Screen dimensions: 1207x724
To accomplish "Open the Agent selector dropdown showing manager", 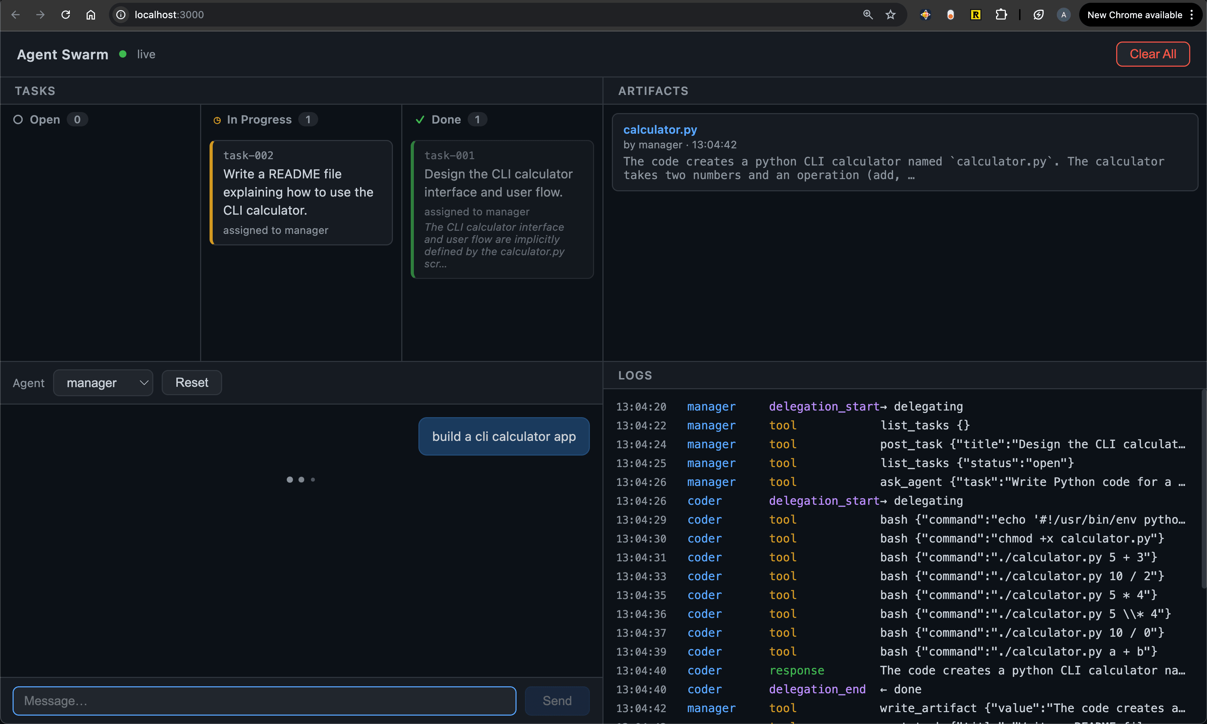I will click(103, 383).
